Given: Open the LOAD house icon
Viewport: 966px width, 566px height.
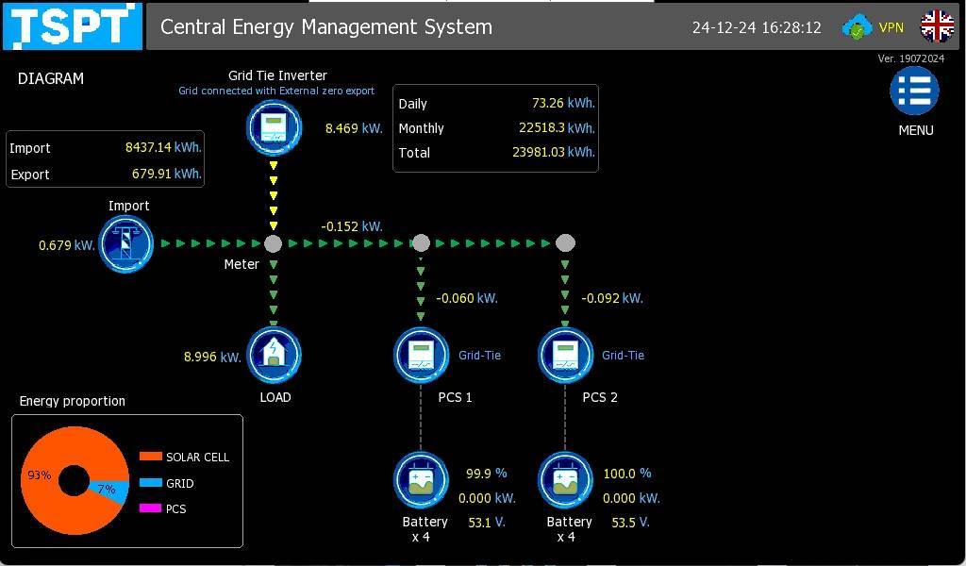Looking at the screenshot, I should point(275,356).
